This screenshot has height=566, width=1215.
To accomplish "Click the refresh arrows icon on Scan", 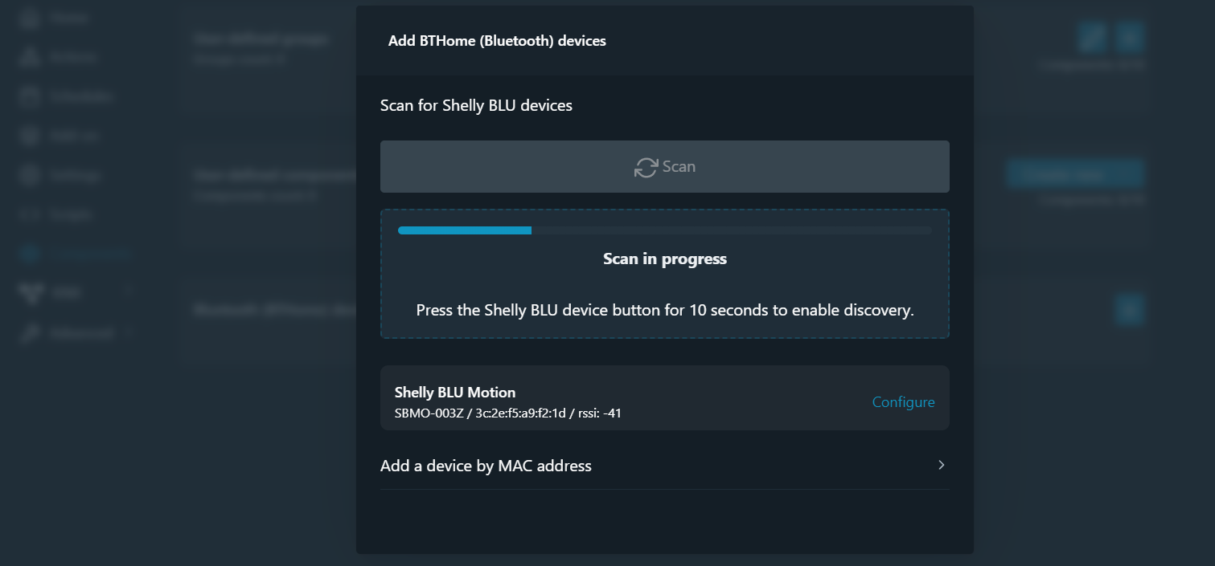I will point(645,167).
